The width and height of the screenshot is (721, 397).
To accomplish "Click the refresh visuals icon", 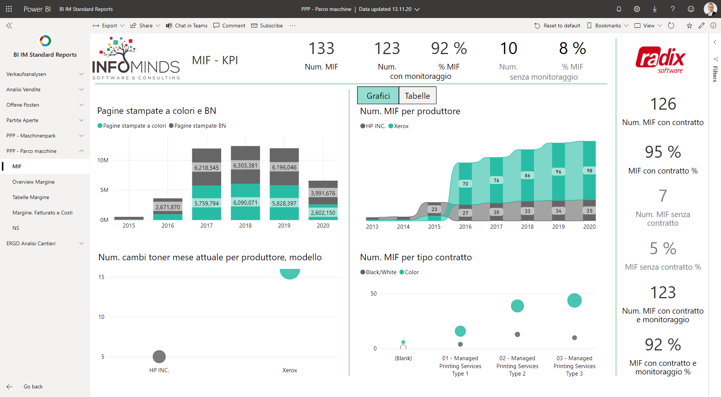I will pos(671,26).
